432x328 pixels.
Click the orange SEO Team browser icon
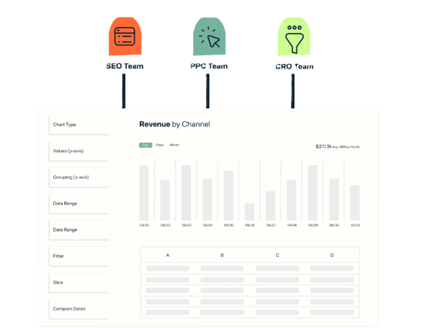click(x=125, y=36)
